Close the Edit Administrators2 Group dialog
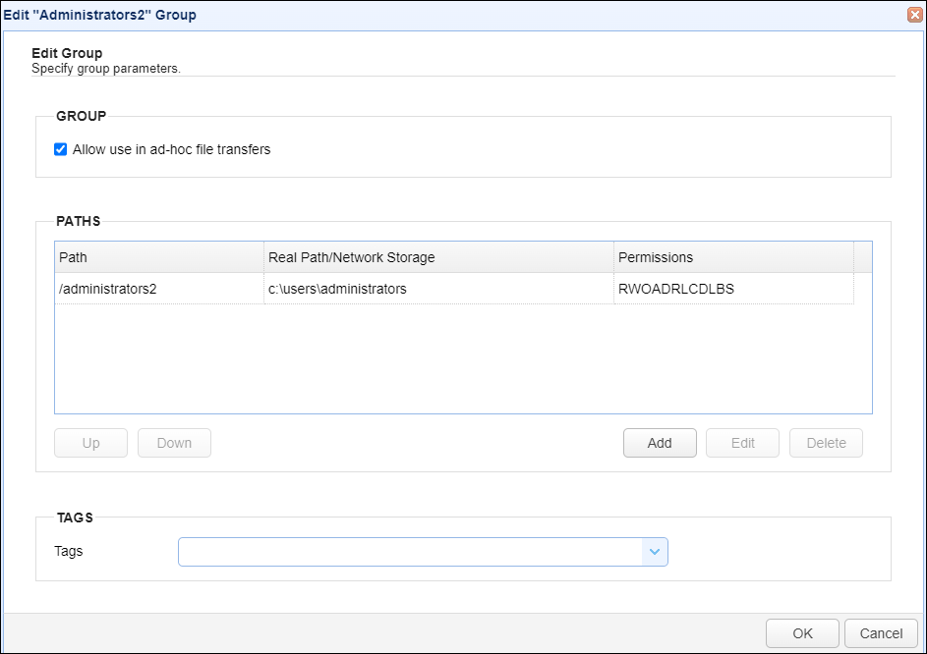 (x=914, y=15)
